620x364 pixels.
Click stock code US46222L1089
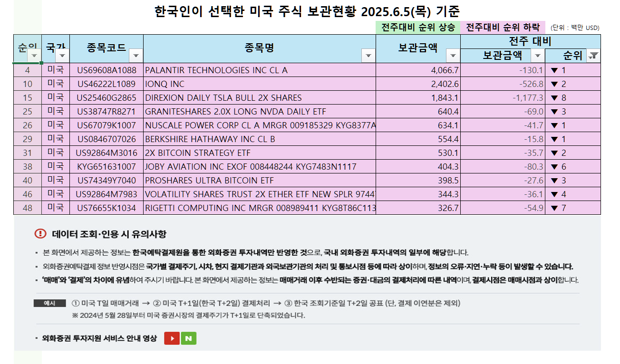coord(107,84)
